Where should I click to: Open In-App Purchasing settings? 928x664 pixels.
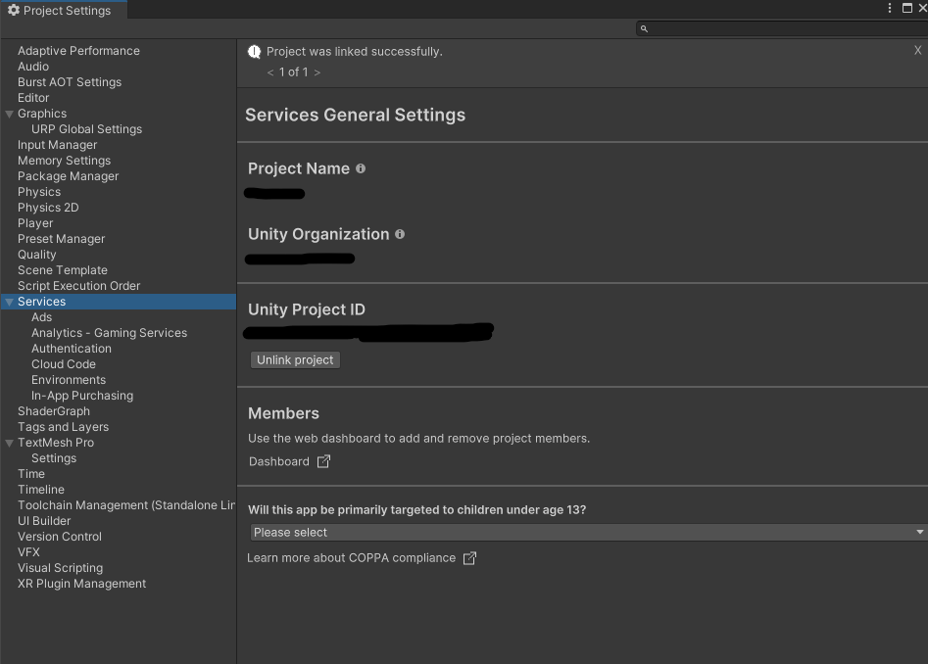click(82, 396)
